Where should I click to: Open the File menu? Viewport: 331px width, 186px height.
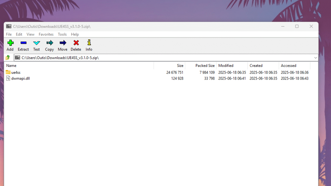pos(9,34)
